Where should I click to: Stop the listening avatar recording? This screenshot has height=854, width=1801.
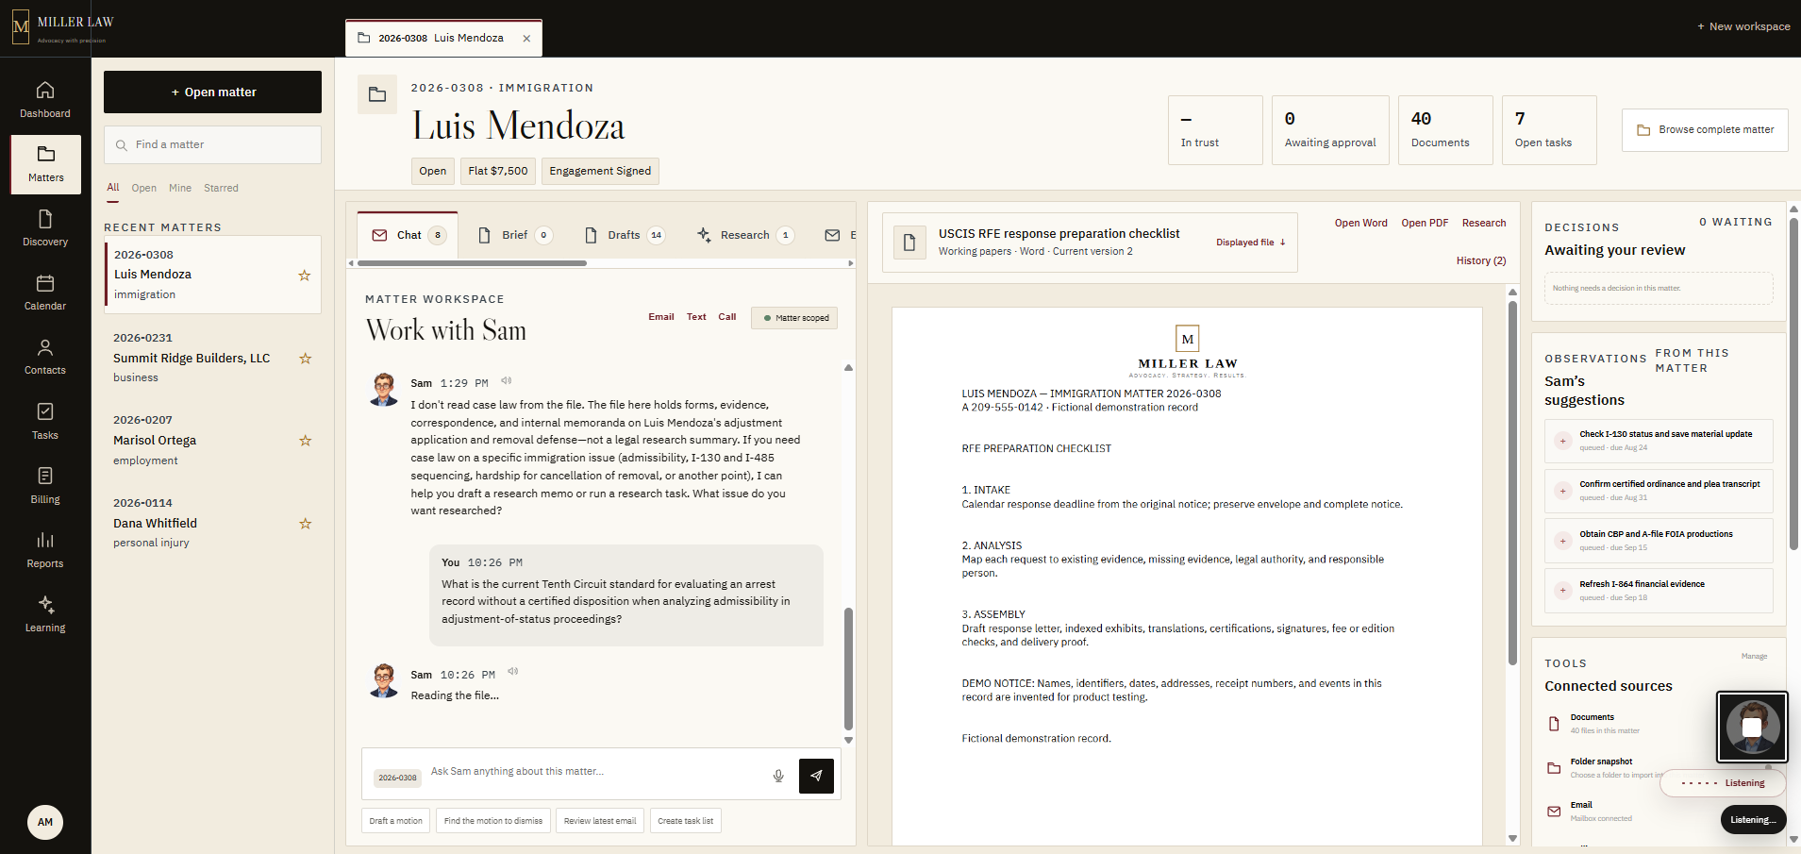click(1752, 727)
